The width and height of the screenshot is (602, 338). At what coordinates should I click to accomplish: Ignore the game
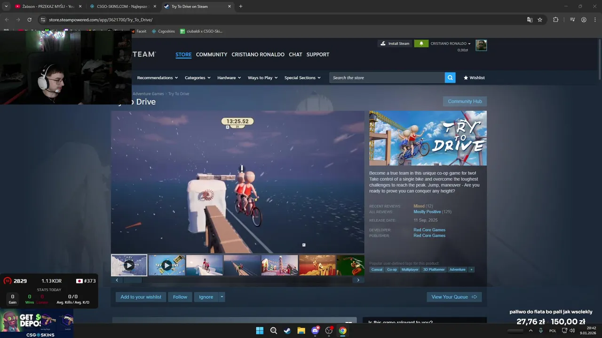pos(206,297)
